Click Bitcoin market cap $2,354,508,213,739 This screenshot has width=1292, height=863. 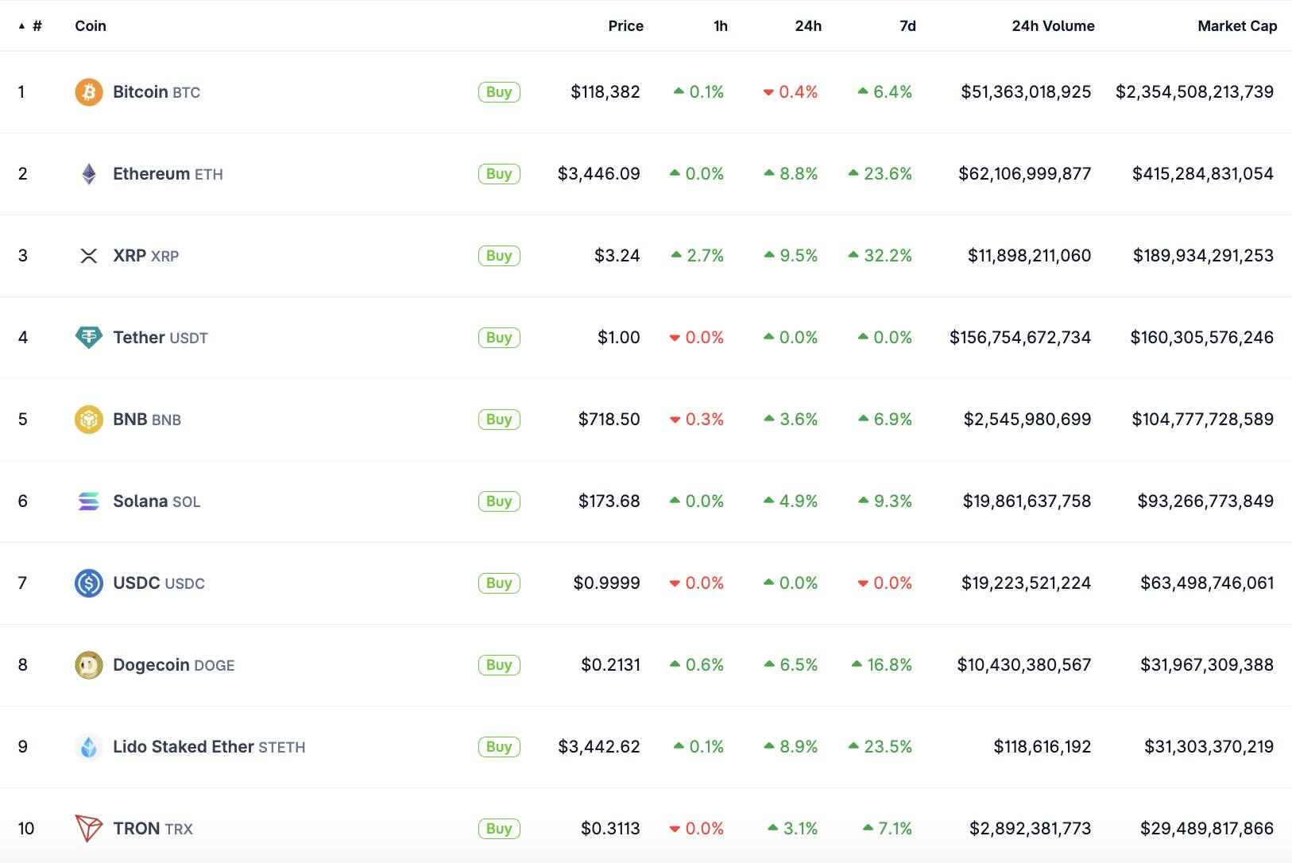[x=1194, y=92]
